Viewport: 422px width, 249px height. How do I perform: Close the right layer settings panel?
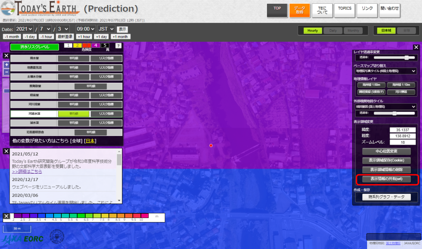416,47
